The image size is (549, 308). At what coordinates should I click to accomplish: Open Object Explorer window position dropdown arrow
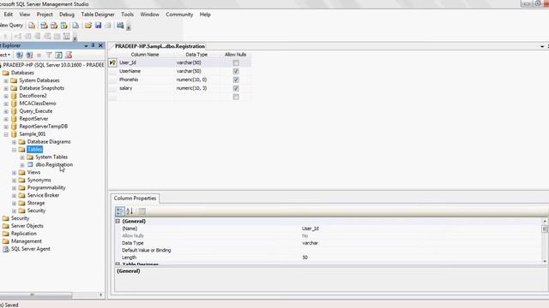(86, 45)
